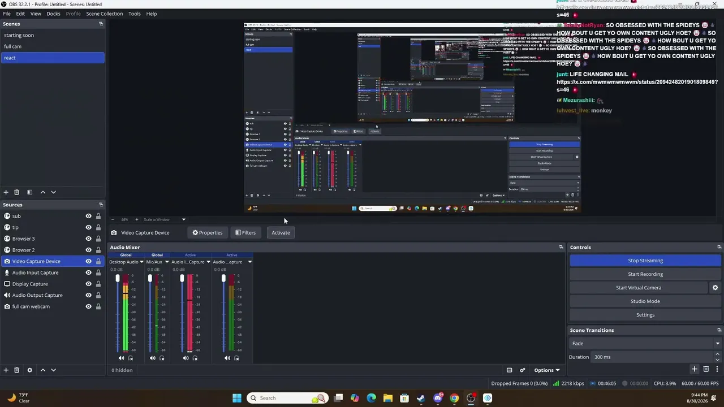The height and width of the screenshot is (407, 724).
Task: Open the audio mixer Options dropdown
Action: [x=547, y=370]
